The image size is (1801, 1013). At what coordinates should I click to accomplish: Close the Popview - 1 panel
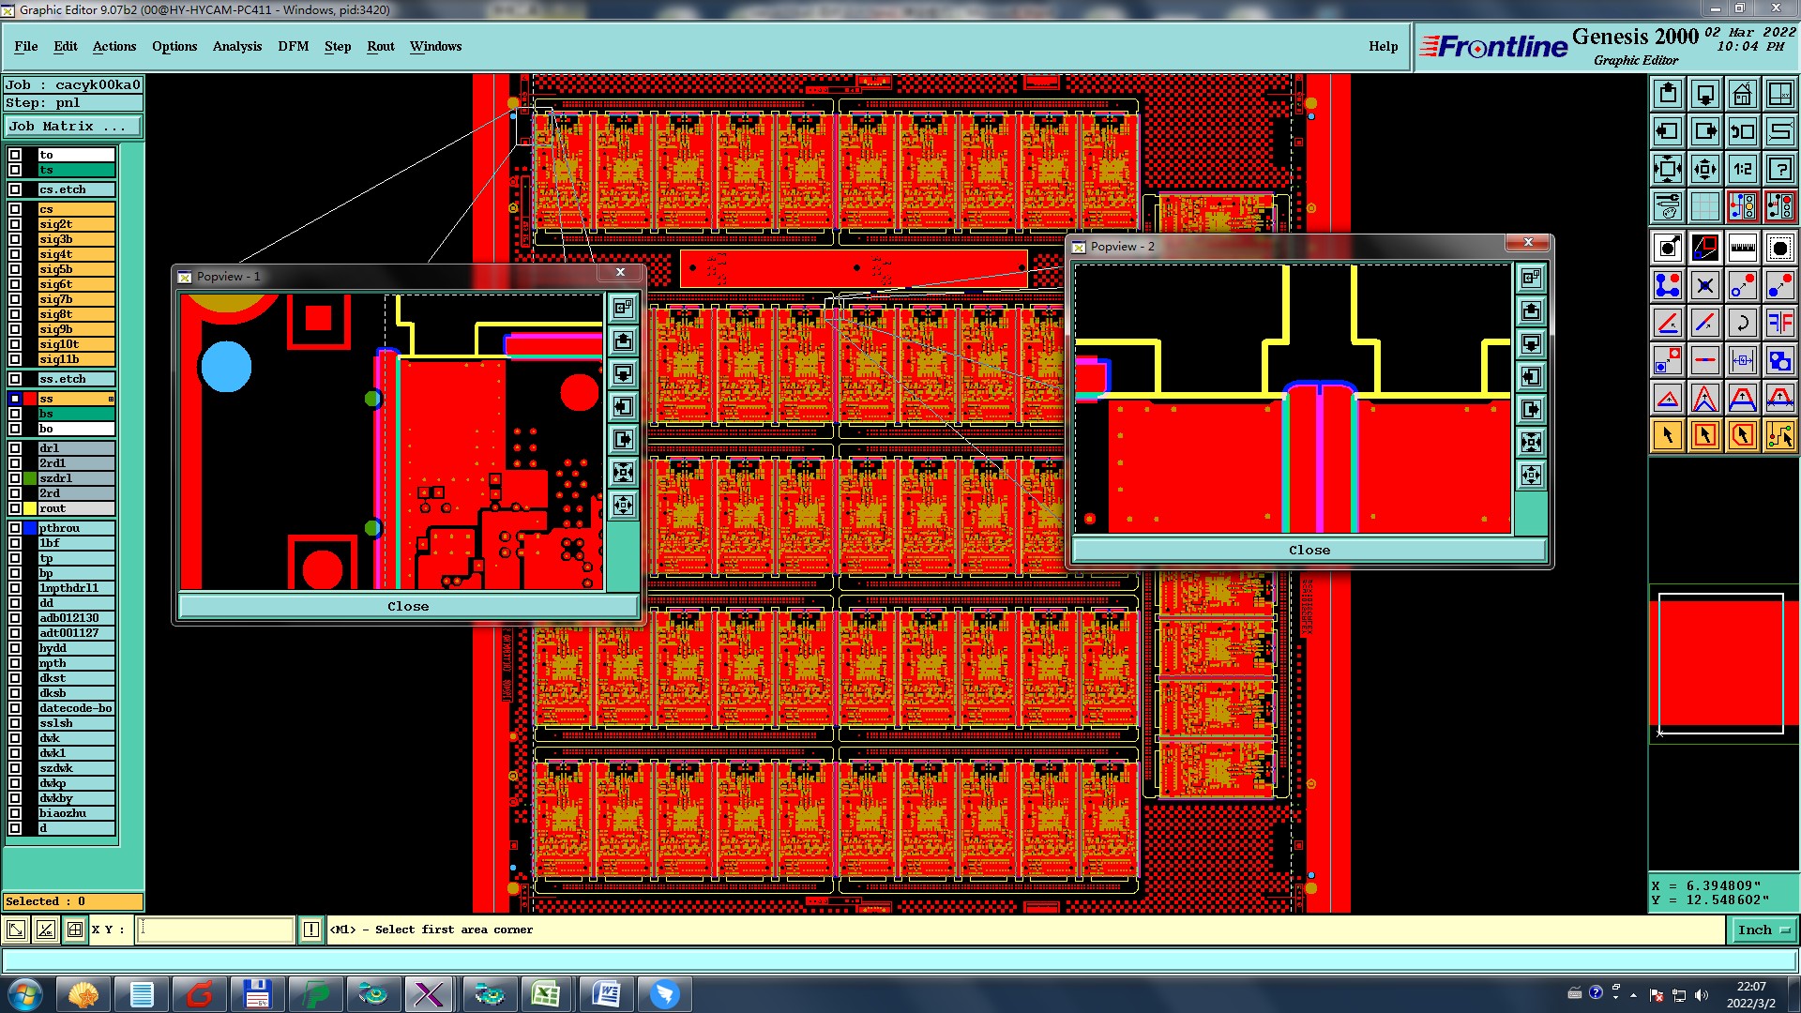point(408,606)
